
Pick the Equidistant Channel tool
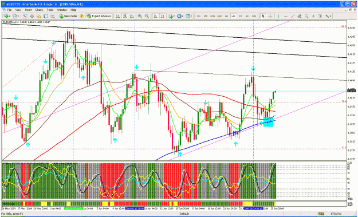click(300, 16)
